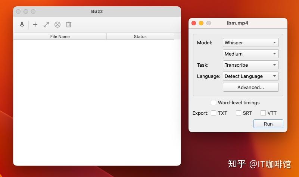Image resolution: width=299 pixels, height=177 pixels.
Task: Click the Language: label
Action: (x=209, y=76)
